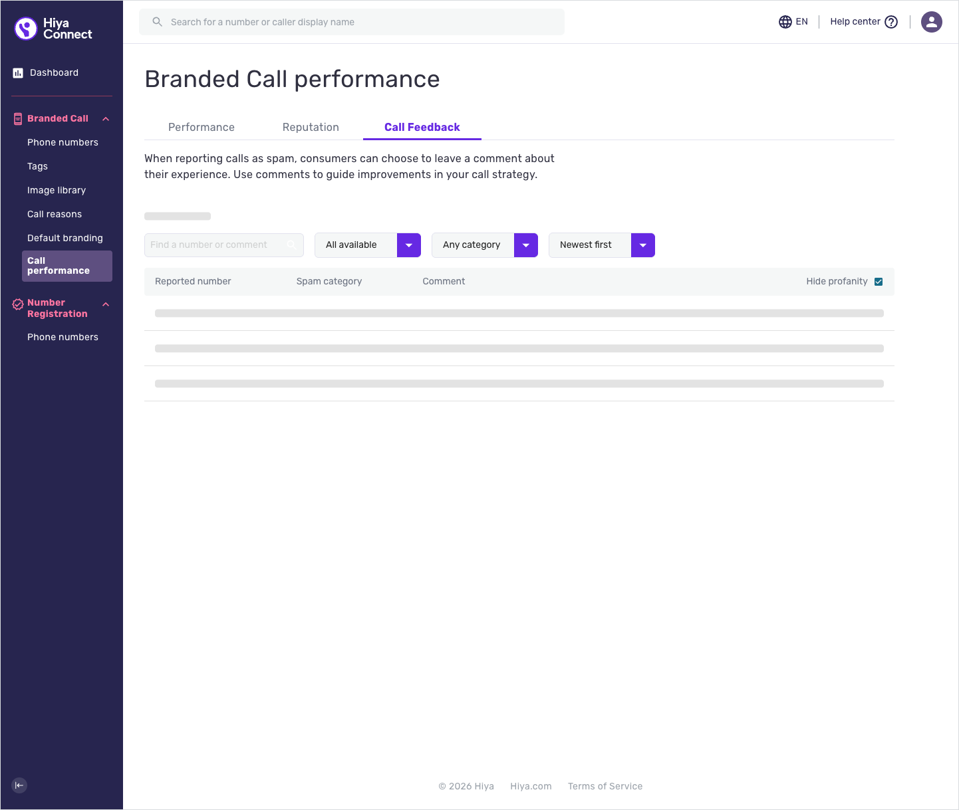Click the Spam category column header
The image size is (959, 810).
pyautogui.click(x=329, y=281)
